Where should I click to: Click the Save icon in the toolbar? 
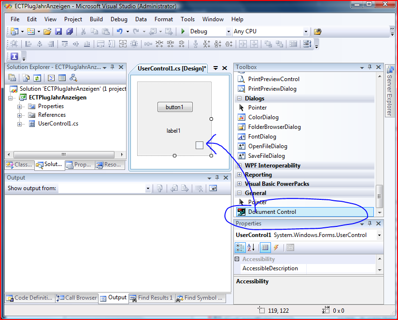pyautogui.click(x=58, y=31)
